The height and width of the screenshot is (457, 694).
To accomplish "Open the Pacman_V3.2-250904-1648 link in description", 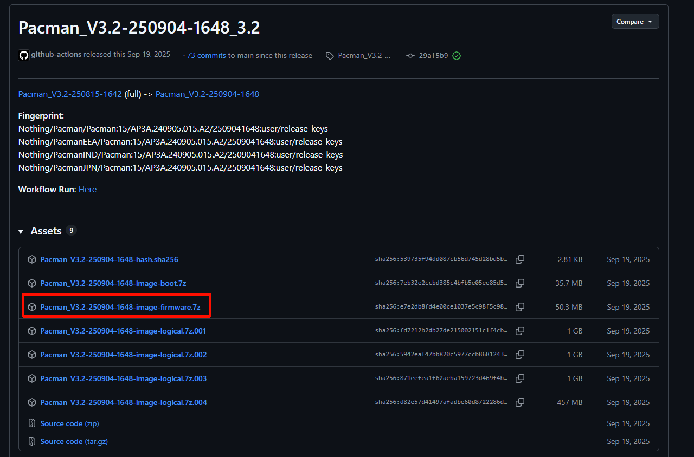I will (x=207, y=94).
